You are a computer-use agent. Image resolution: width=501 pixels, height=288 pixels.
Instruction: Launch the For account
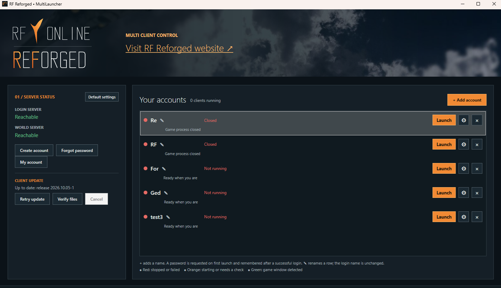tap(444, 169)
